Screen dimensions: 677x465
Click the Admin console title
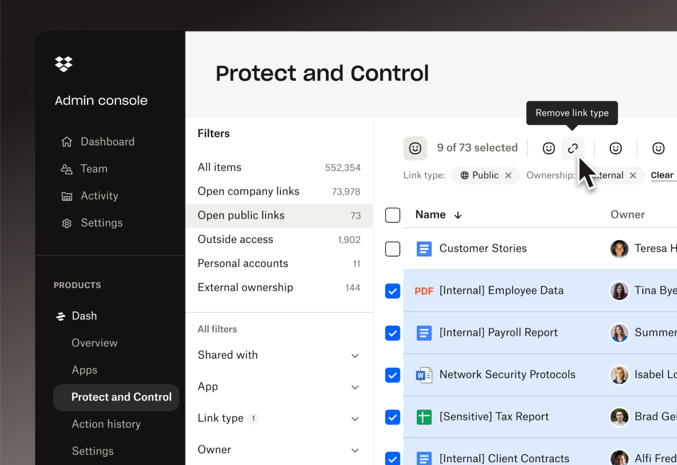click(x=101, y=101)
